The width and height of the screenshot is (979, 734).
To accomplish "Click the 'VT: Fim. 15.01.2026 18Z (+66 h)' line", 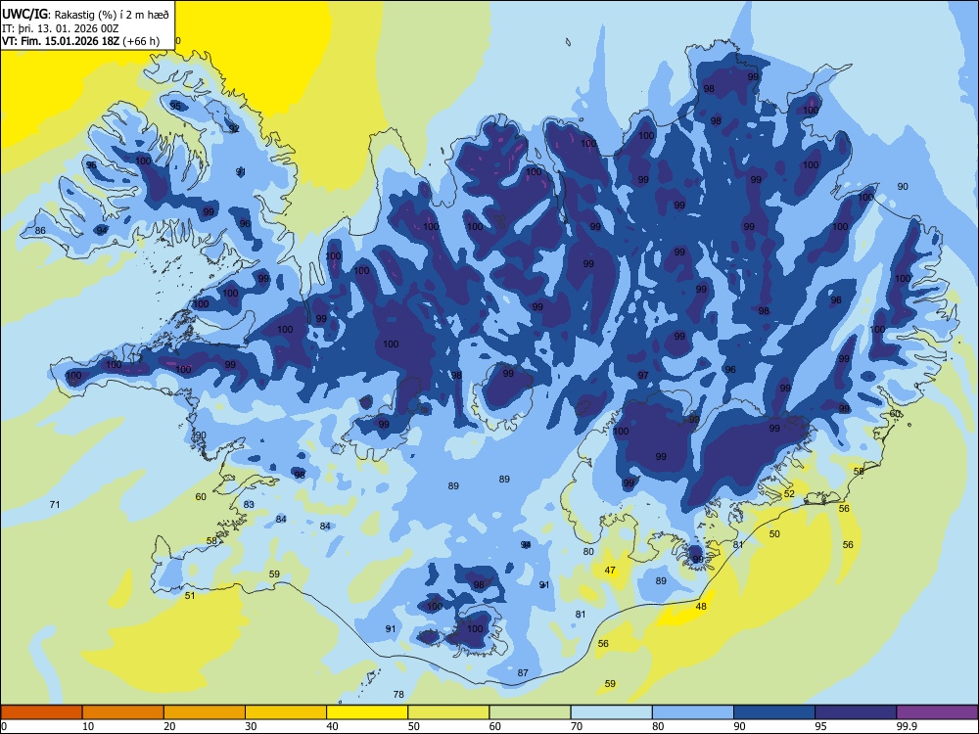I will [80, 42].
